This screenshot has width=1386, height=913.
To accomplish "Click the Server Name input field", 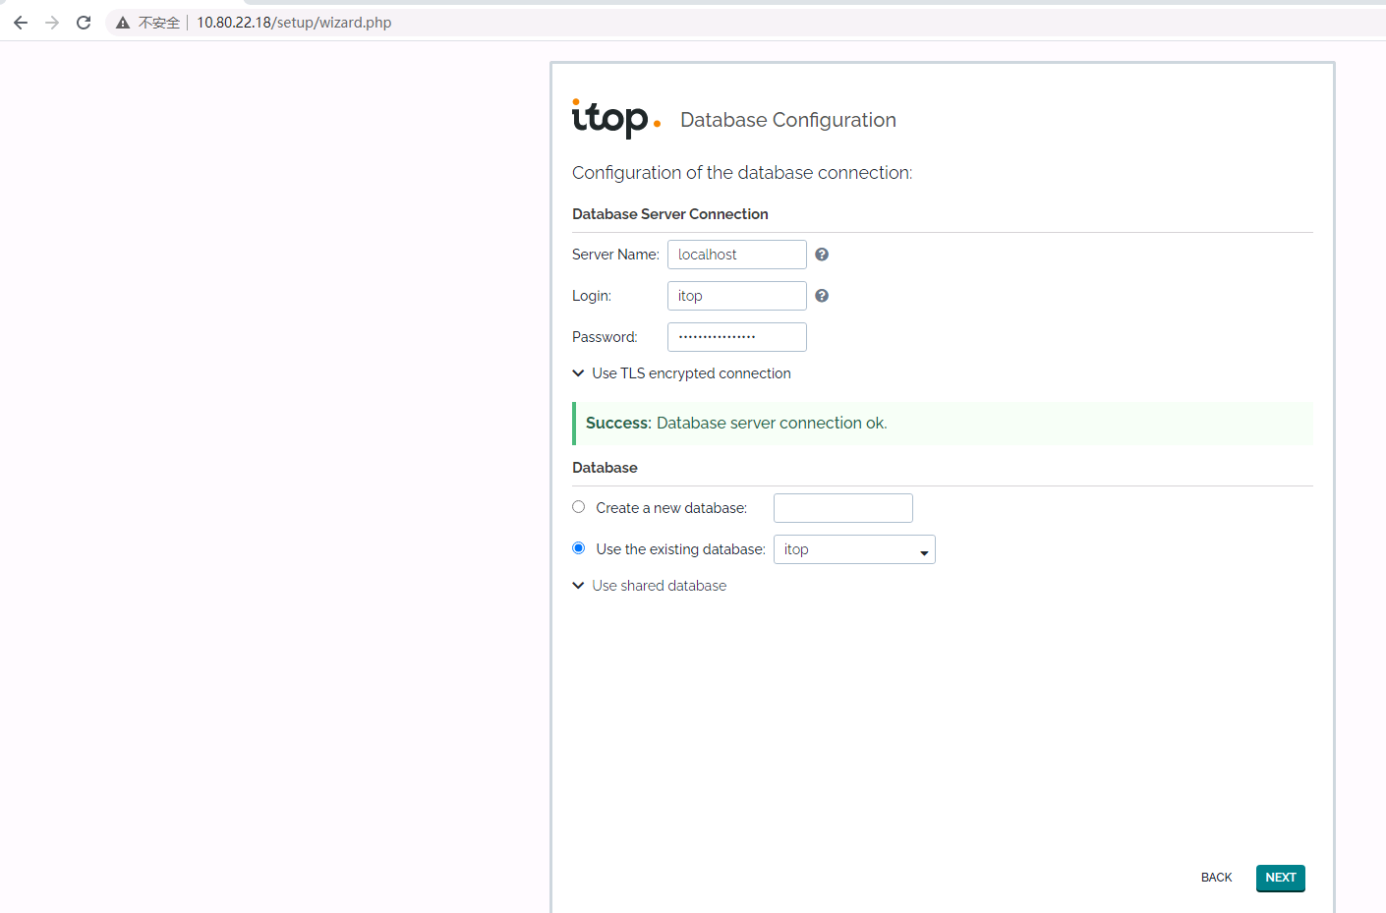I will [x=736, y=255].
